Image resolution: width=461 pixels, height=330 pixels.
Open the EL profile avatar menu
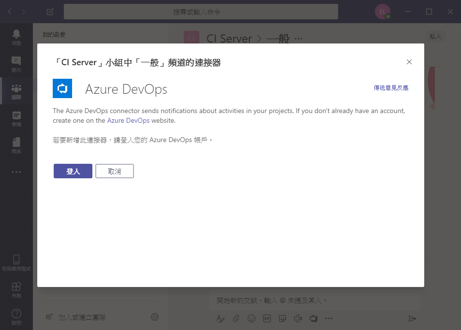383,12
